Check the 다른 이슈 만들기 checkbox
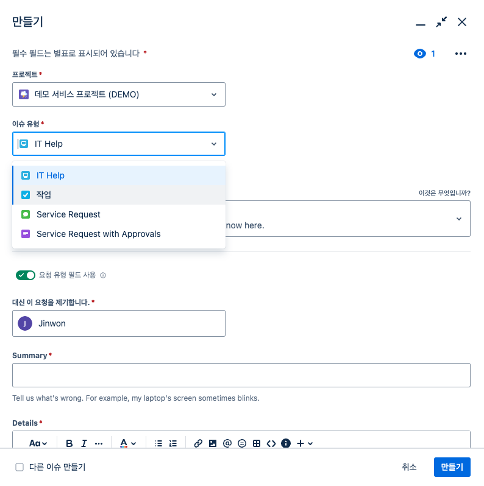This screenshot has height=486, width=484. pyautogui.click(x=20, y=467)
